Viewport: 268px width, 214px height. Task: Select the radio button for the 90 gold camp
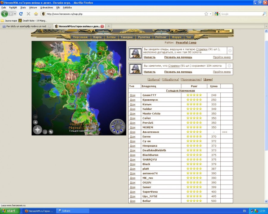[230, 51]
